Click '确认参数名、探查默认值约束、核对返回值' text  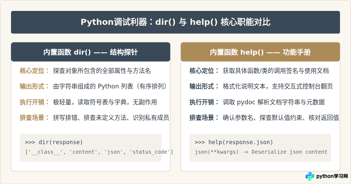click(281, 118)
